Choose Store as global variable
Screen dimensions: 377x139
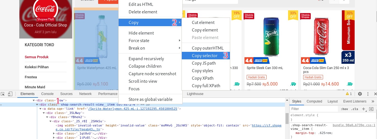coord(150,99)
